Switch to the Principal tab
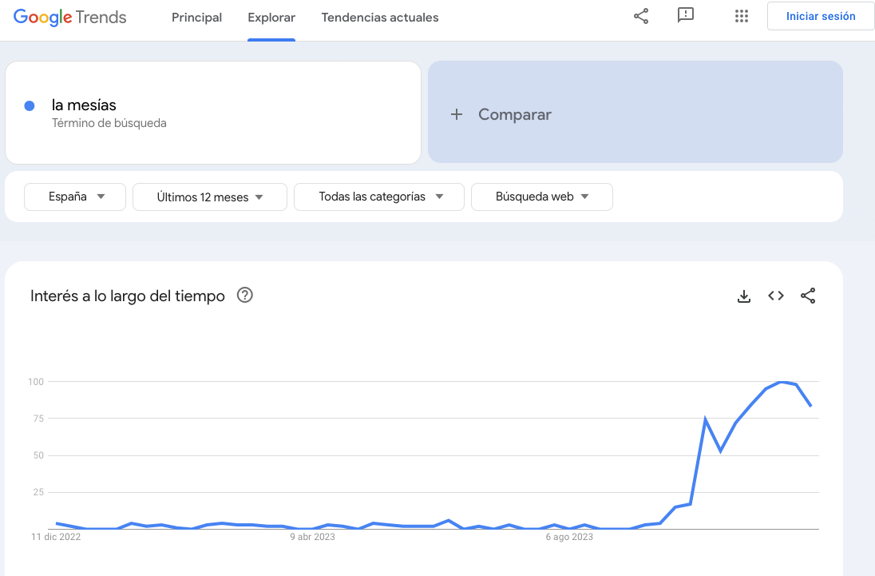 point(196,17)
